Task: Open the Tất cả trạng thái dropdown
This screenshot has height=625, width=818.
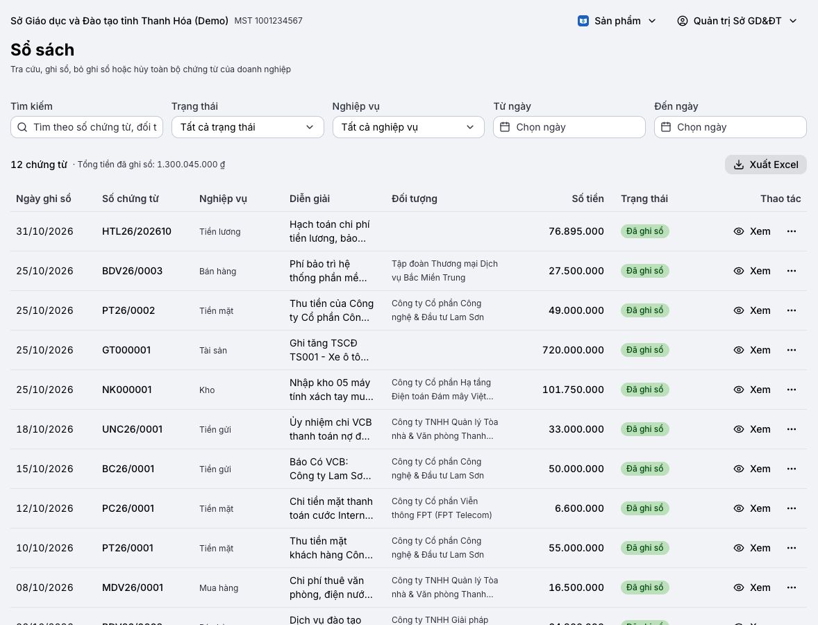Action: coord(248,127)
